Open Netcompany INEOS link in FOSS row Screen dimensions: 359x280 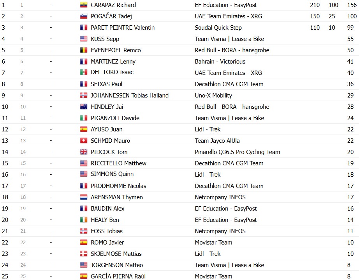point(220,231)
